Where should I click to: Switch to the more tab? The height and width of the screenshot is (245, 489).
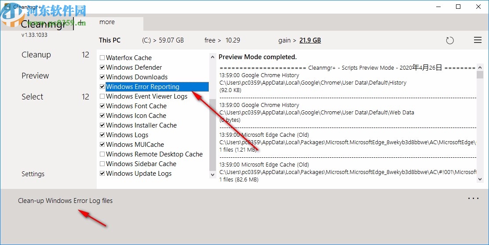(x=107, y=22)
